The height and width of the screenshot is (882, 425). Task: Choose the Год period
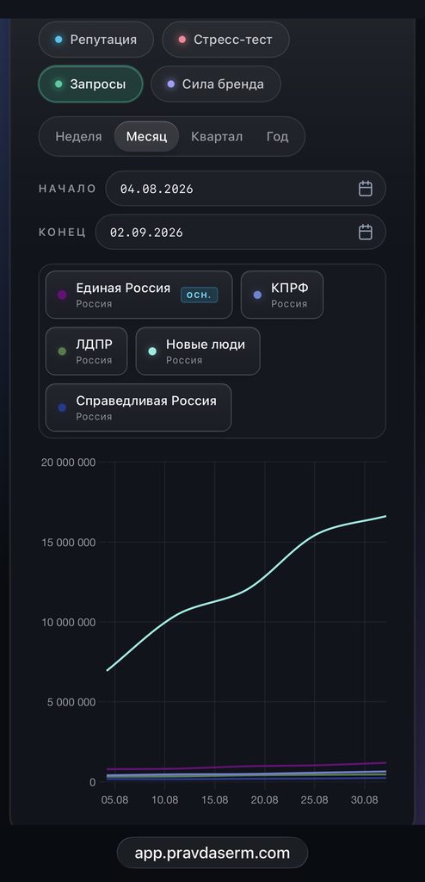point(277,137)
